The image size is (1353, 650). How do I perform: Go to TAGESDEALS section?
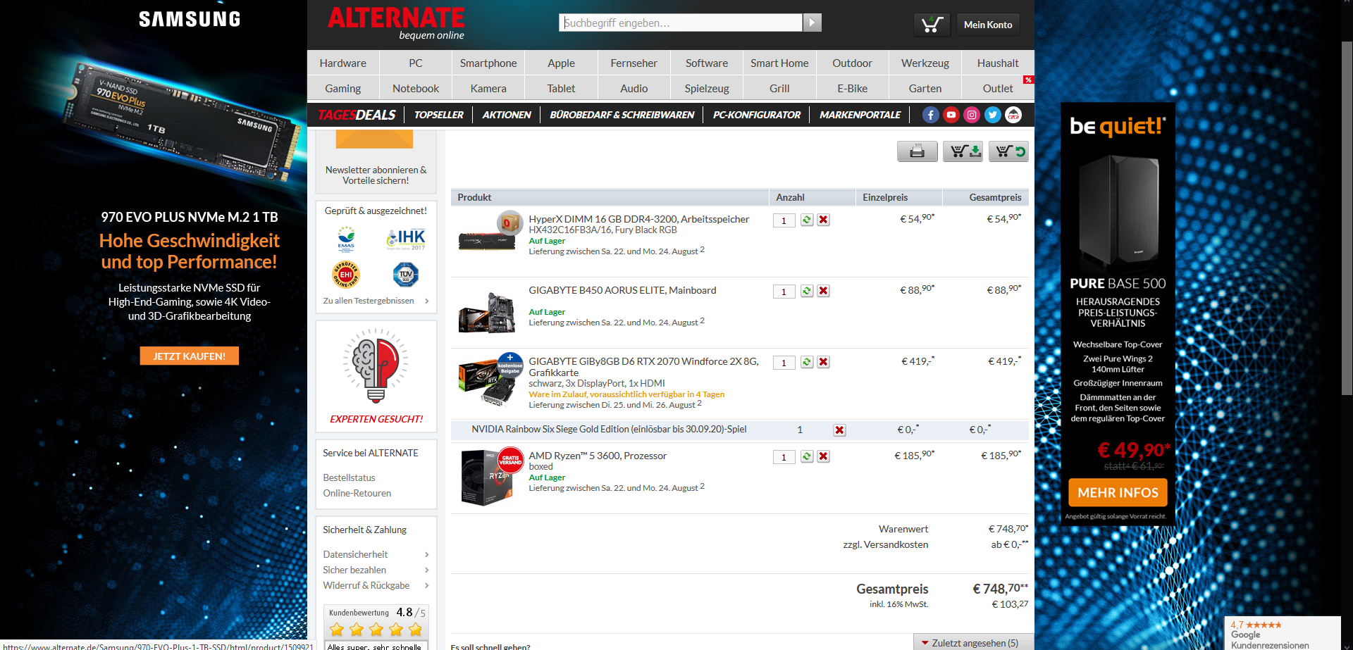tap(357, 115)
